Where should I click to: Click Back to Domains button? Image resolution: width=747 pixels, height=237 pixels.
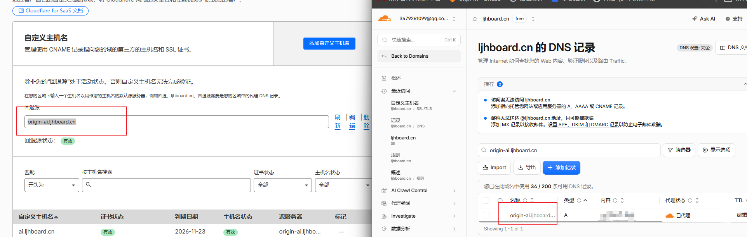click(419, 56)
